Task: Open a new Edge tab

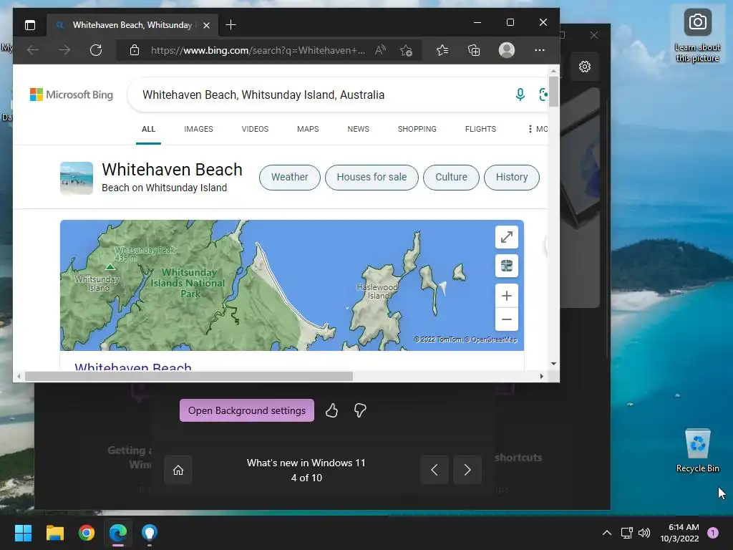Action: coord(230,25)
